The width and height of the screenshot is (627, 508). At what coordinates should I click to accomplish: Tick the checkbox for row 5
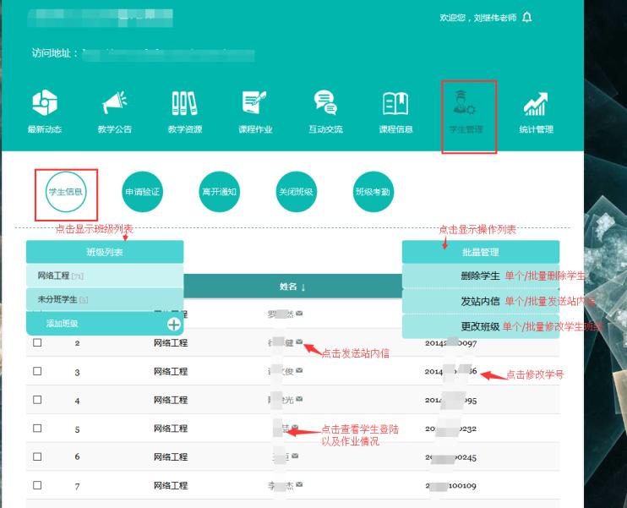coord(37,429)
